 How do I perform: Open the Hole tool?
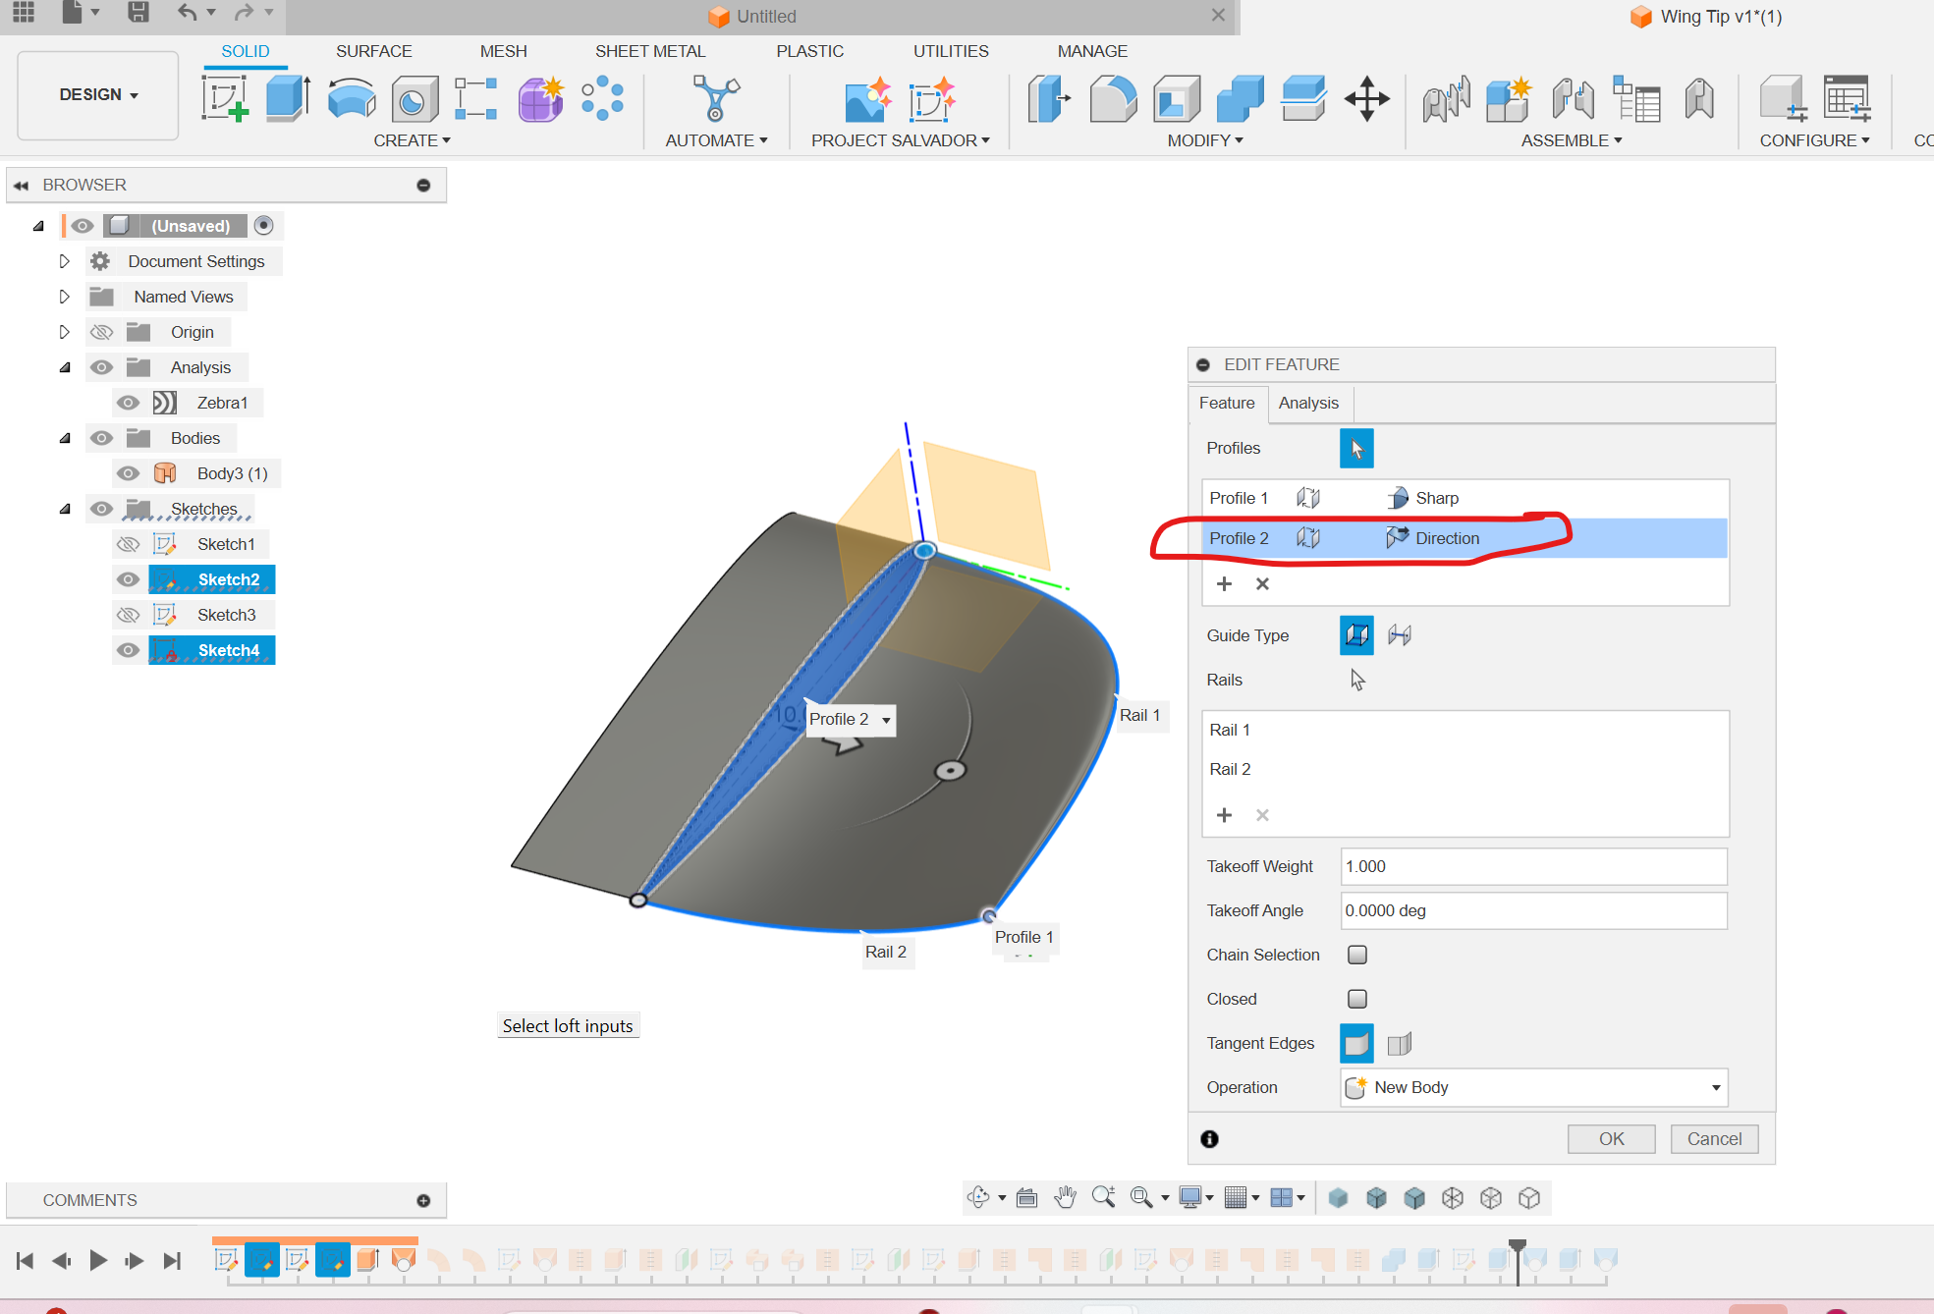[x=414, y=98]
